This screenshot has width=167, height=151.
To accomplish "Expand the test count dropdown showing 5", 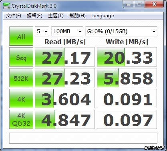I will point(42,32).
